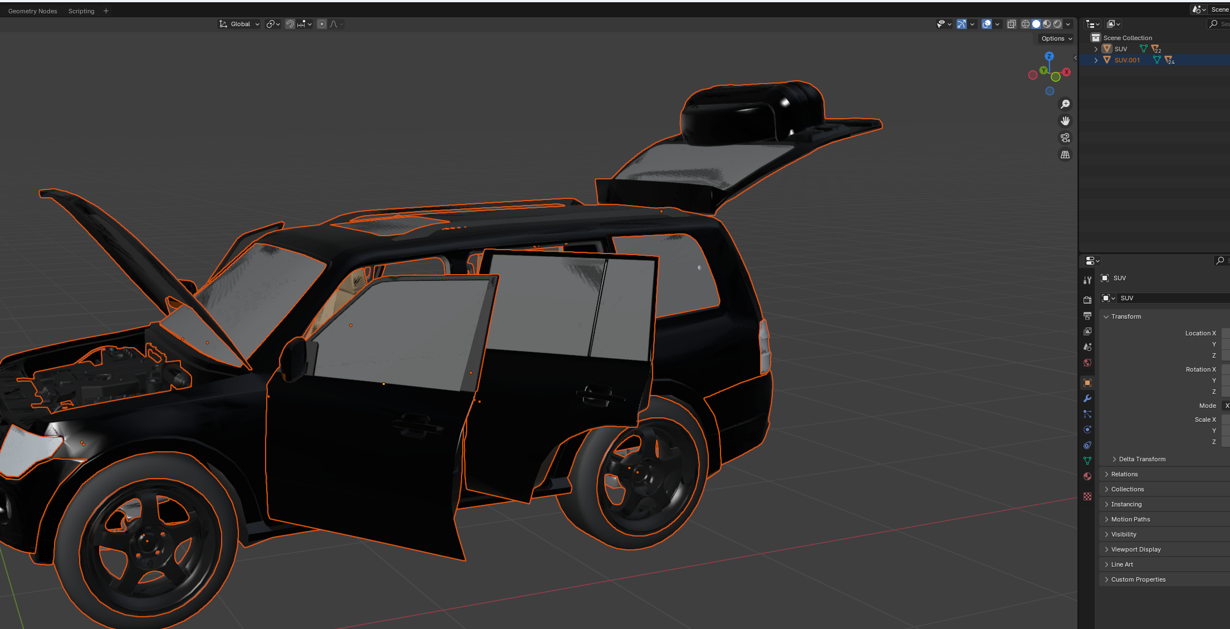The image size is (1230, 629).
Task: Expand the Relations panel
Action: (x=1124, y=474)
